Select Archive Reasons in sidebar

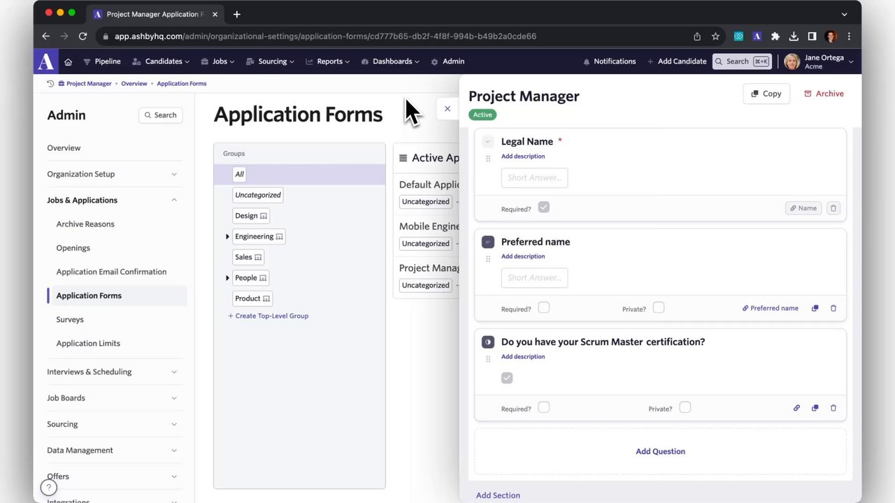pyautogui.click(x=85, y=224)
